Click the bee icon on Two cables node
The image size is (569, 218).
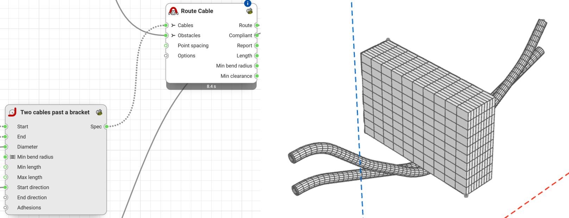99,112
